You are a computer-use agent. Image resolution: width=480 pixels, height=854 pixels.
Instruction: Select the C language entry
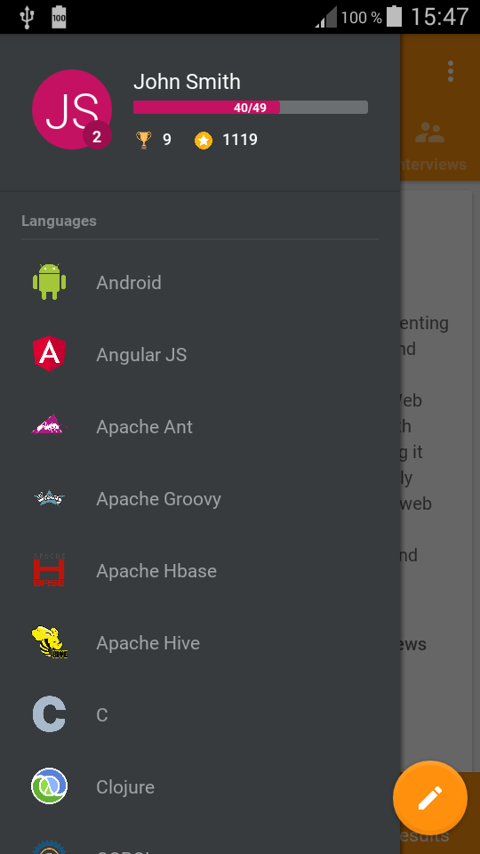(200, 714)
